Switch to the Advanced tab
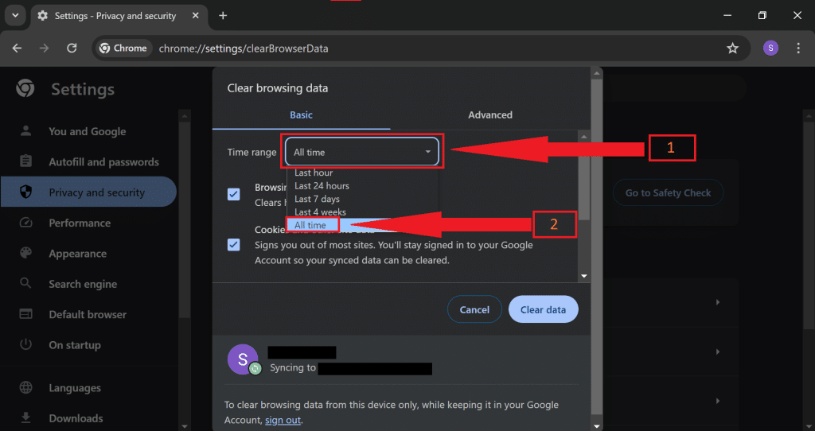The width and height of the screenshot is (815, 431). pyautogui.click(x=489, y=115)
